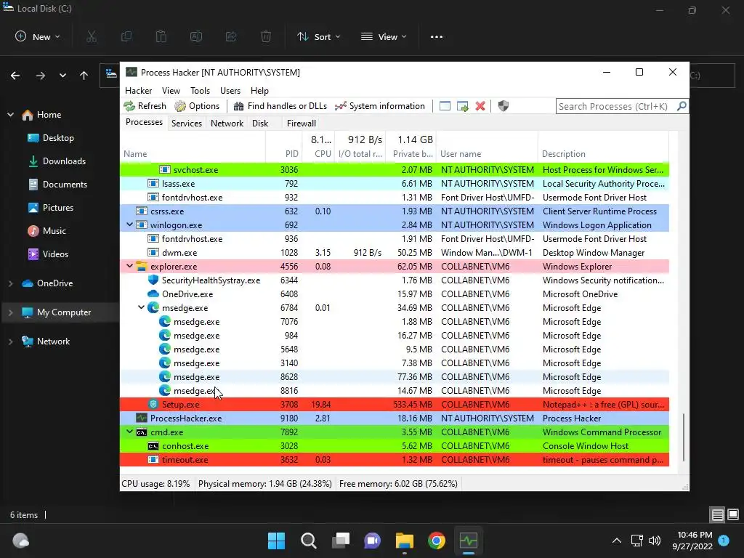Expand OneDrive in File Explorer sidebar
Image resolution: width=744 pixels, height=558 pixels.
[10, 283]
